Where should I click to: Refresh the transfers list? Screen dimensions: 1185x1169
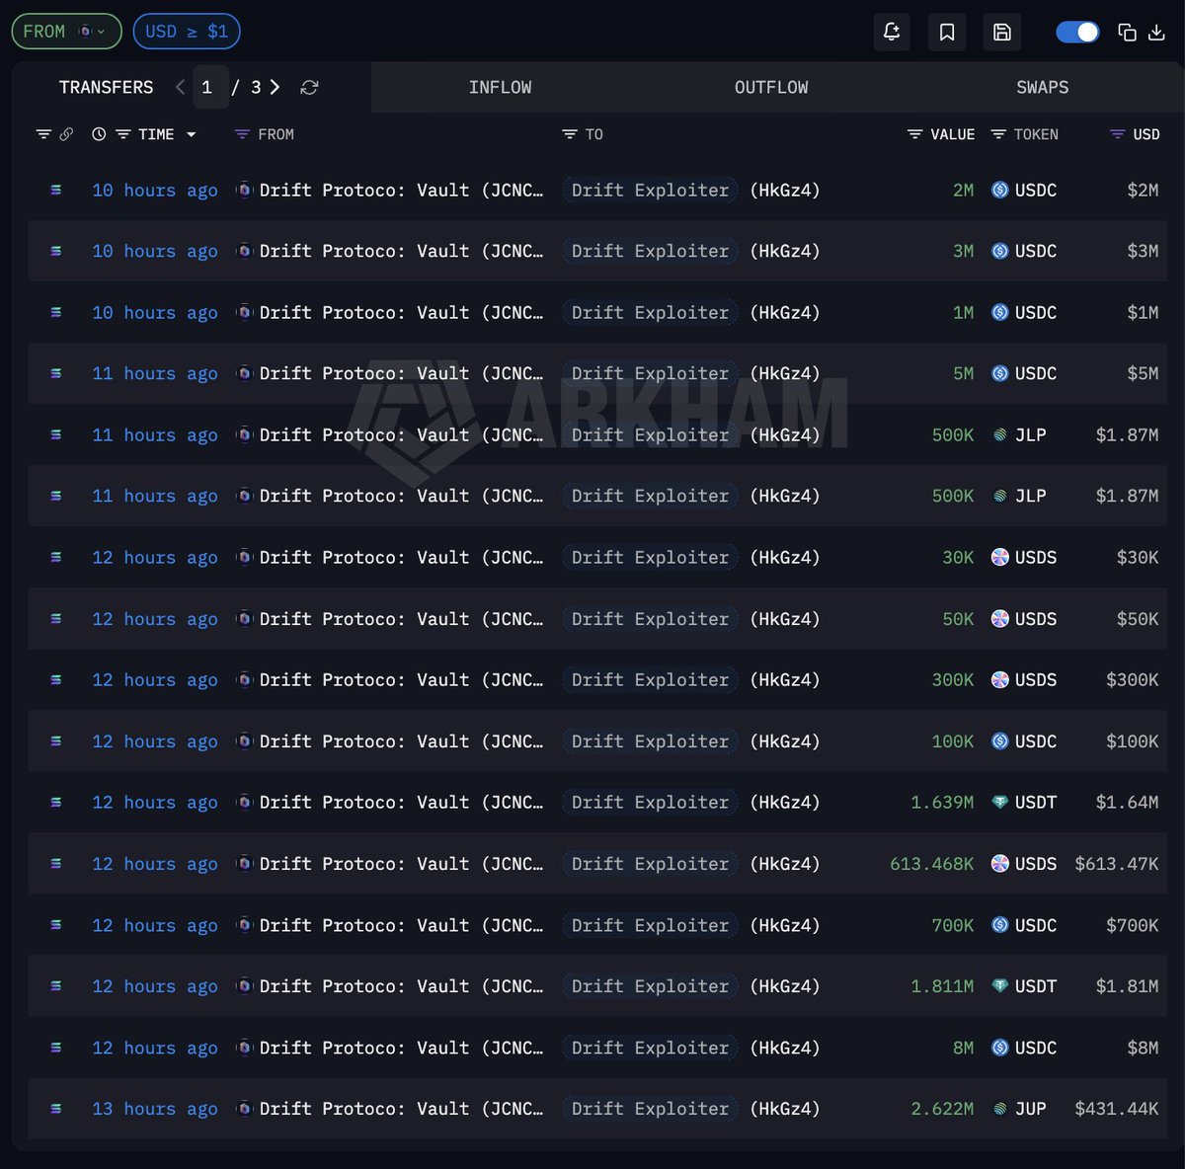tap(309, 88)
